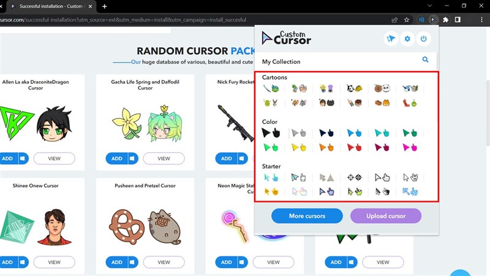Select the pixel ice blue starter cursor
The width and height of the screenshot is (490, 276).
(410, 191)
